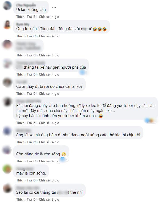Open reactions on the 'Bác tài đang quây clip' comment
The width and height of the screenshot is (162, 203).
[150, 121]
